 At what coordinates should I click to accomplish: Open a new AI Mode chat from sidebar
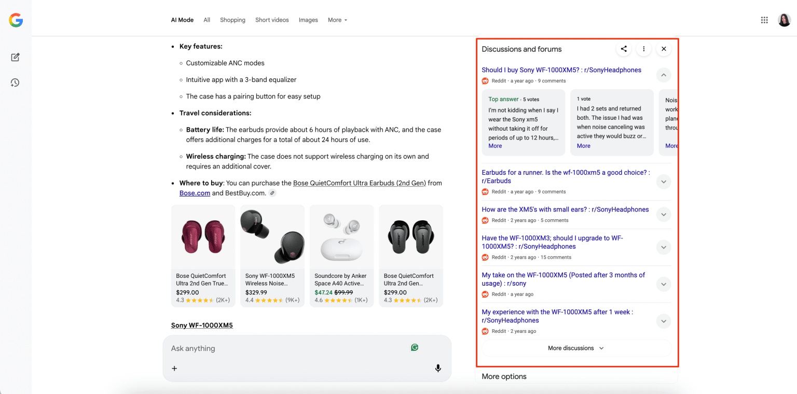point(15,57)
